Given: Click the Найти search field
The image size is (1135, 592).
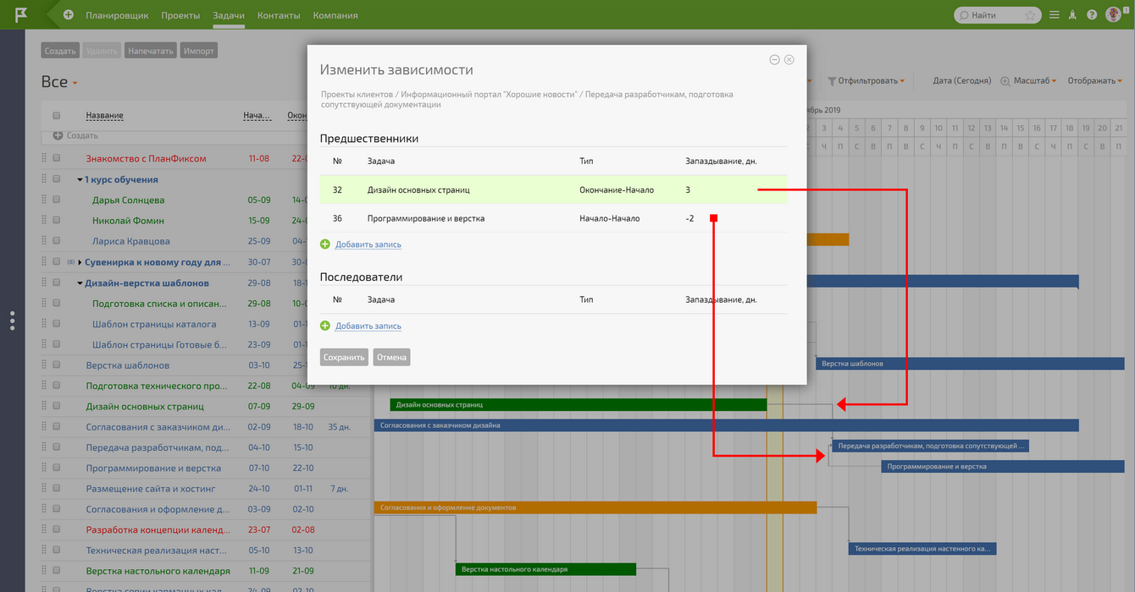Looking at the screenshot, I should click(991, 15).
